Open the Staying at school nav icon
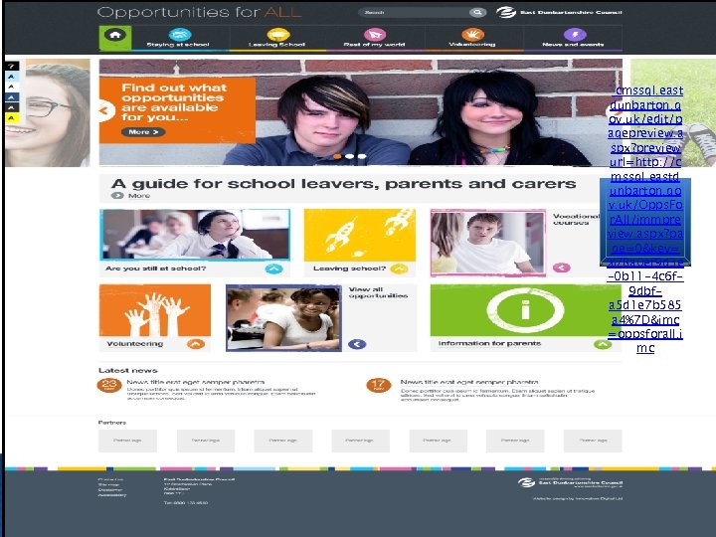Image resolution: width=716 pixels, height=537 pixels. [x=179, y=35]
